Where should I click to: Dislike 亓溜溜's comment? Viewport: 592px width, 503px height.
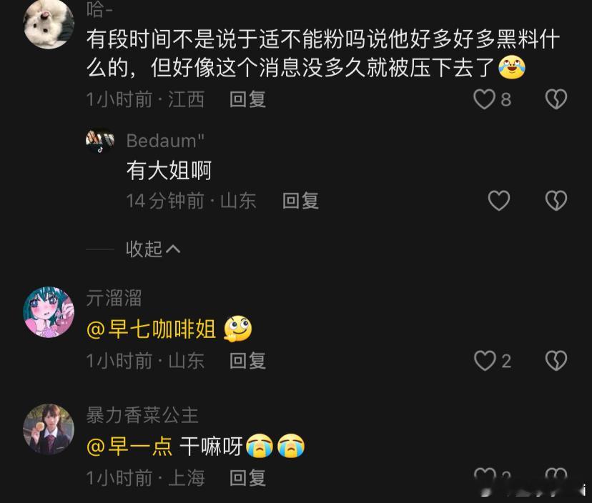[556, 361]
